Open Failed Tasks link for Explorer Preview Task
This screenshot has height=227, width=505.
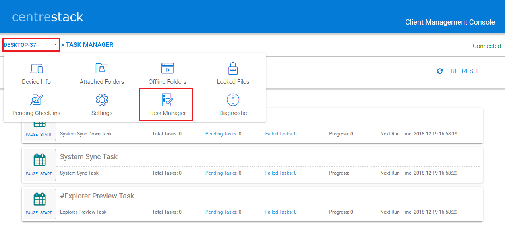281,212
